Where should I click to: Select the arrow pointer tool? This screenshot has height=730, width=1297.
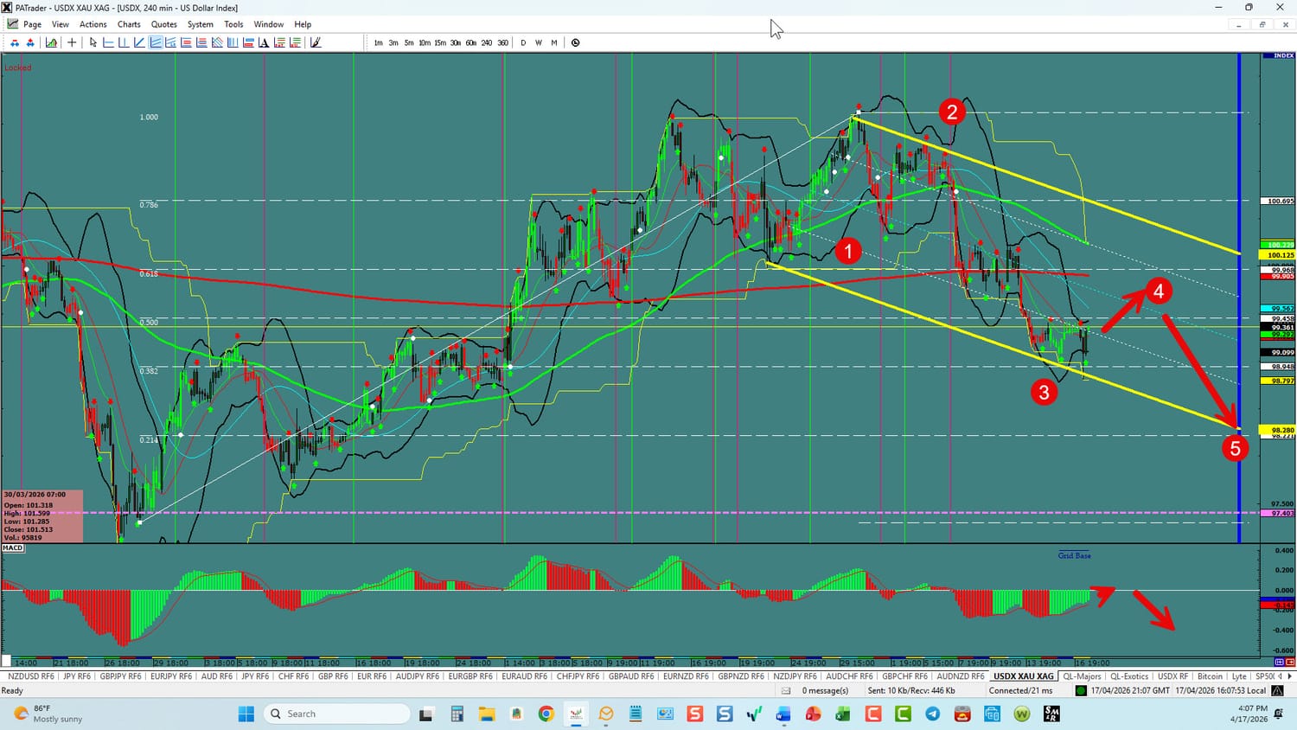[x=93, y=42]
